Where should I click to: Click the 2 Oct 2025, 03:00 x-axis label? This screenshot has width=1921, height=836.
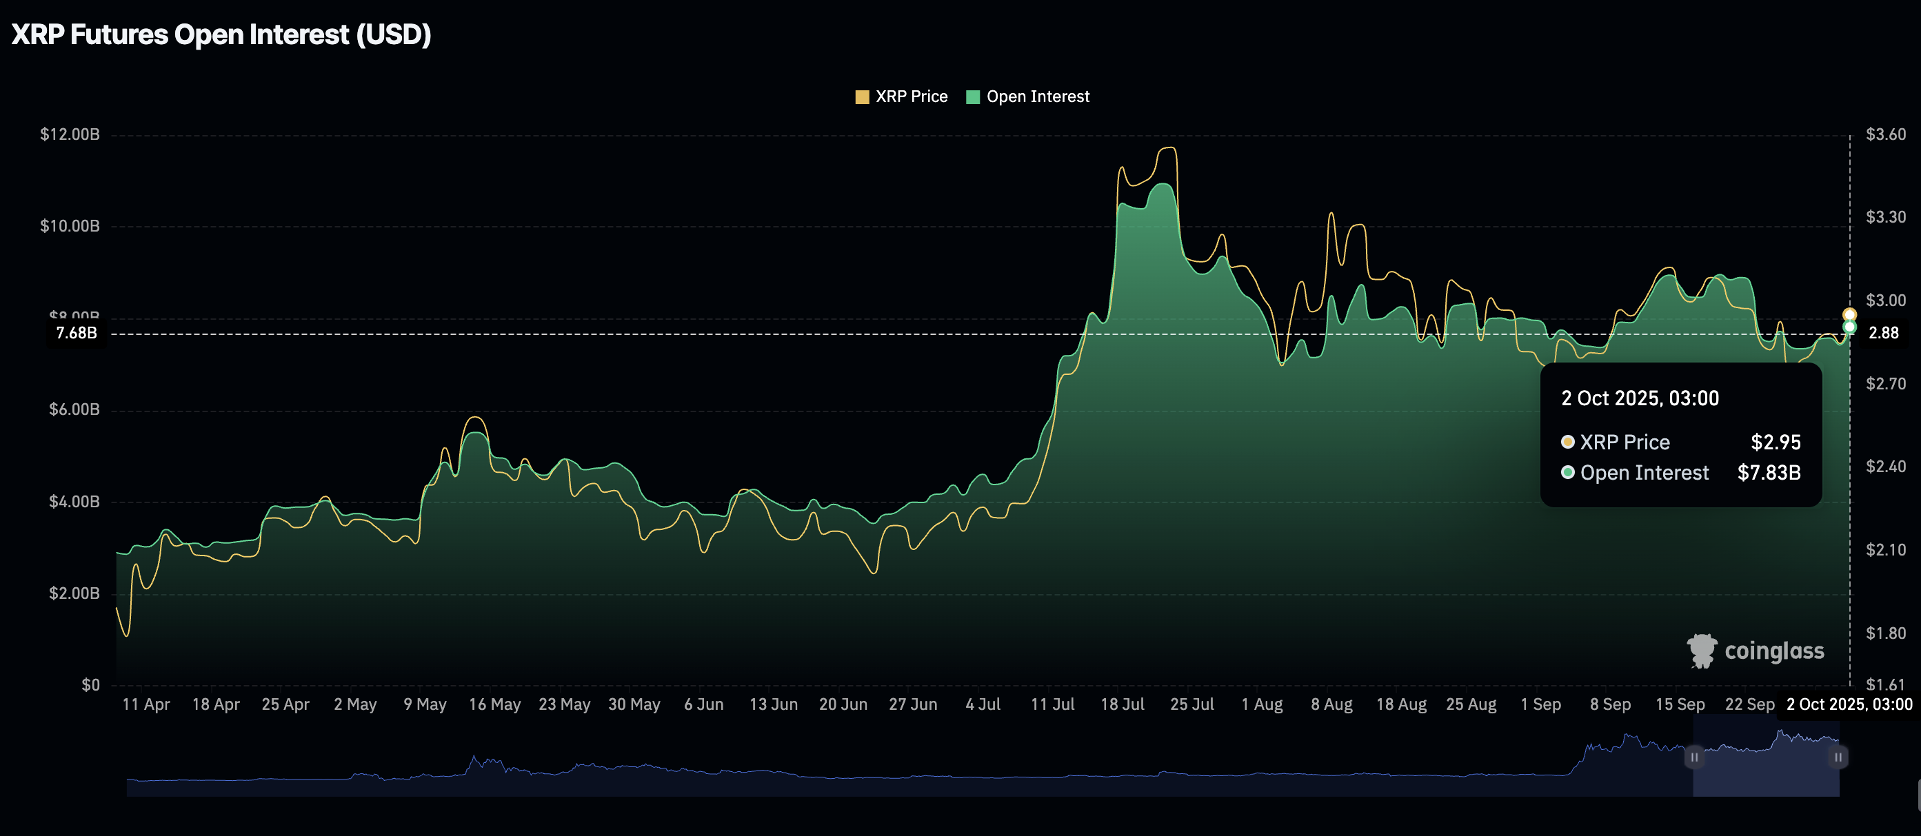[x=1849, y=704]
